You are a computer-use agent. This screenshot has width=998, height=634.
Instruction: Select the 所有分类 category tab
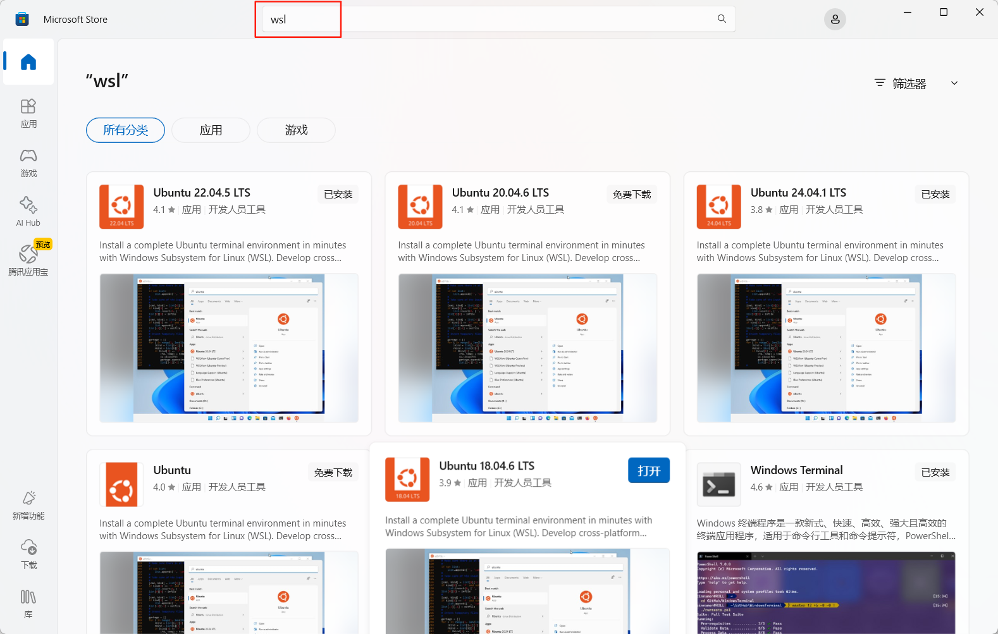pos(125,130)
